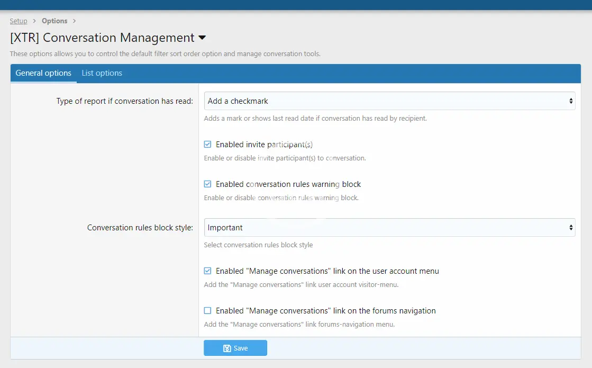Image resolution: width=592 pixels, height=368 pixels.
Task: Click the "Conversation rules block style" label
Action: [x=140, y=228]
